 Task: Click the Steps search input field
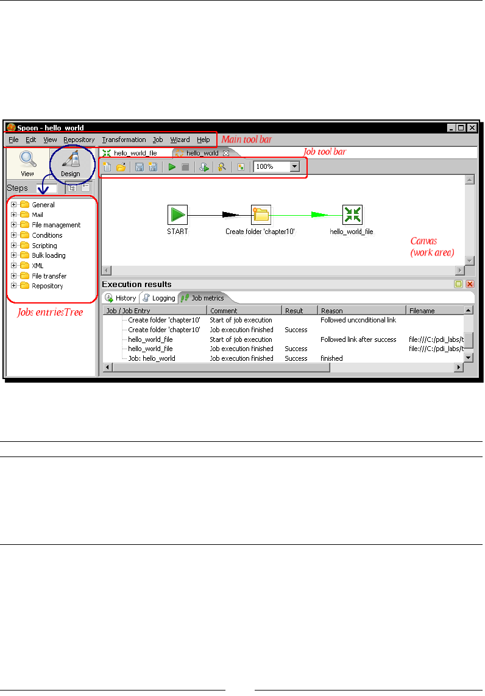click(46, 188)
